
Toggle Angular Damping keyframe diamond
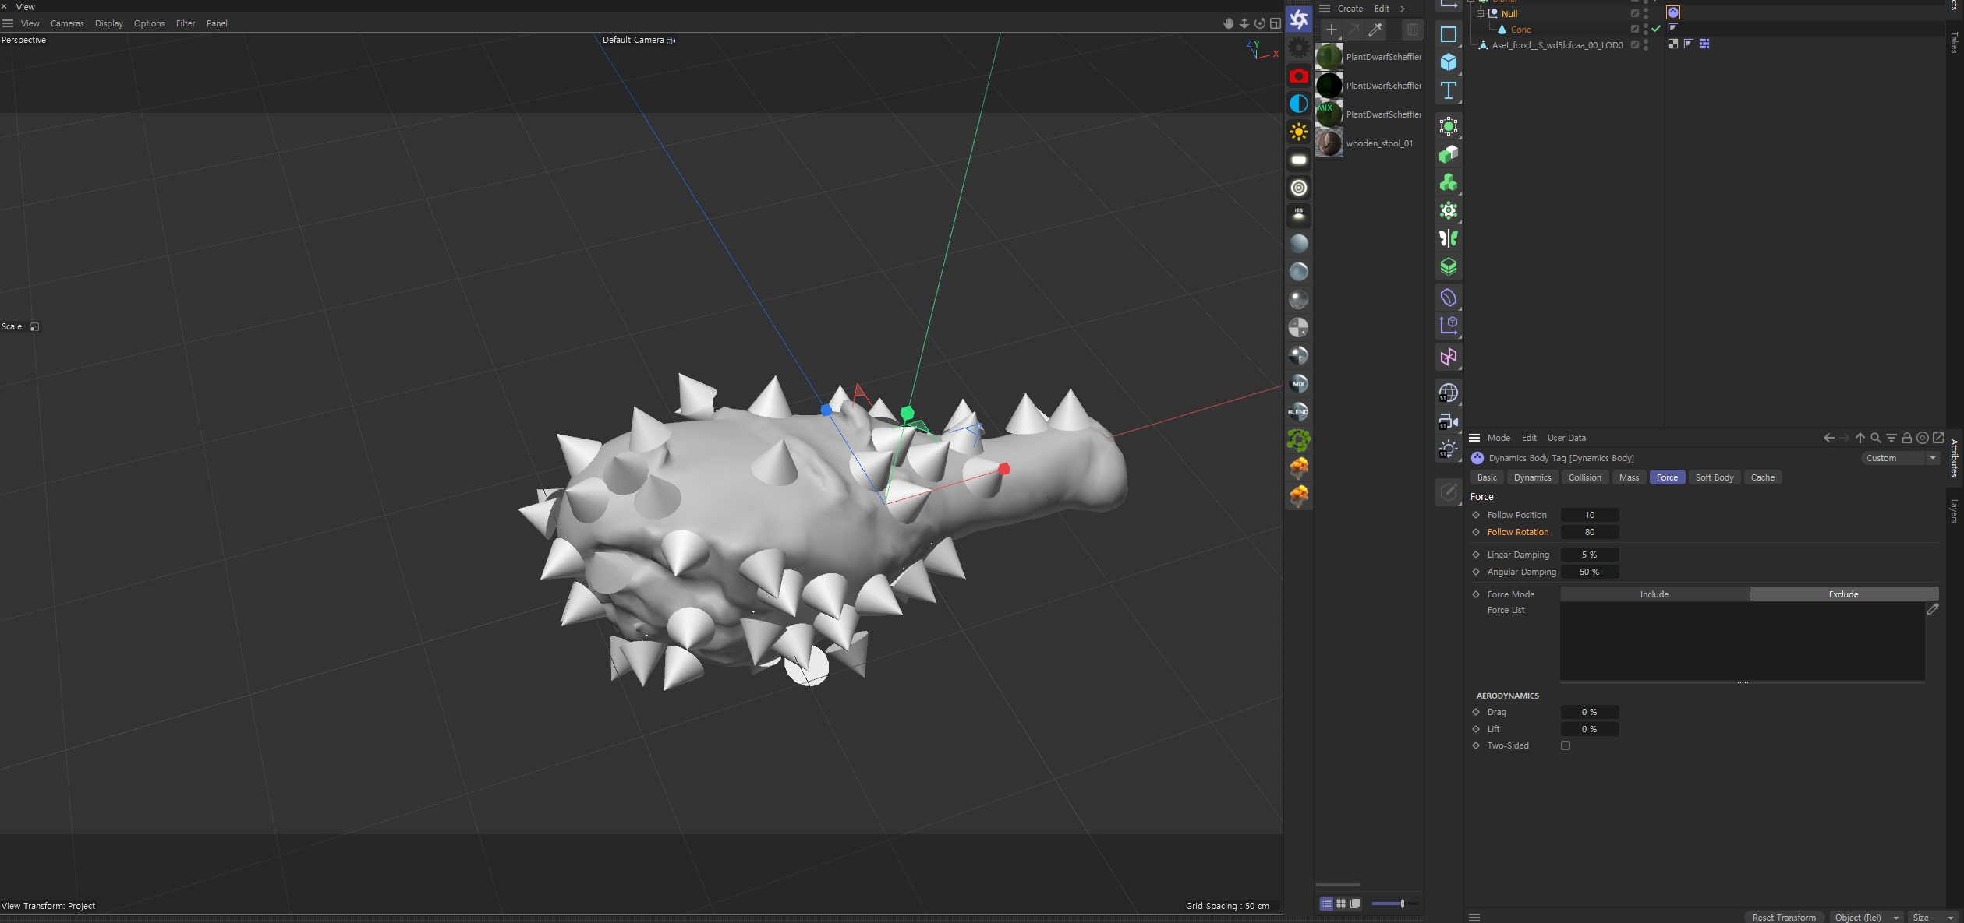pos(1476,572)
